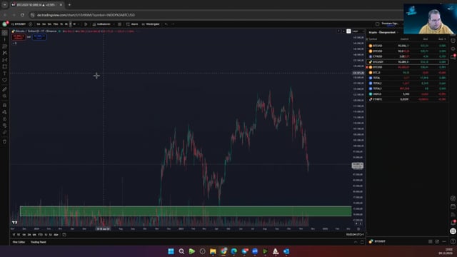The image size is (457, 257).
Task: Select the text annotation tool
Action: click(x=5, y=73)
